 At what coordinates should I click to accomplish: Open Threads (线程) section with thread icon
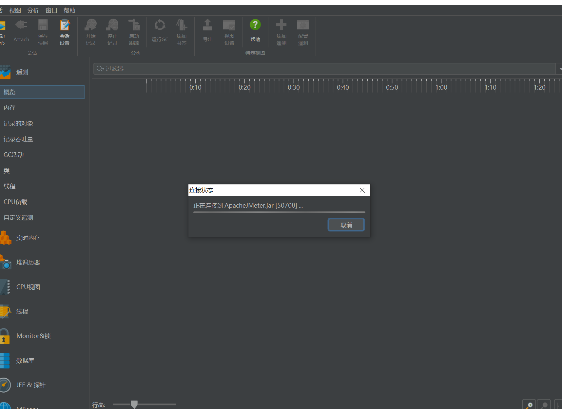22,311
